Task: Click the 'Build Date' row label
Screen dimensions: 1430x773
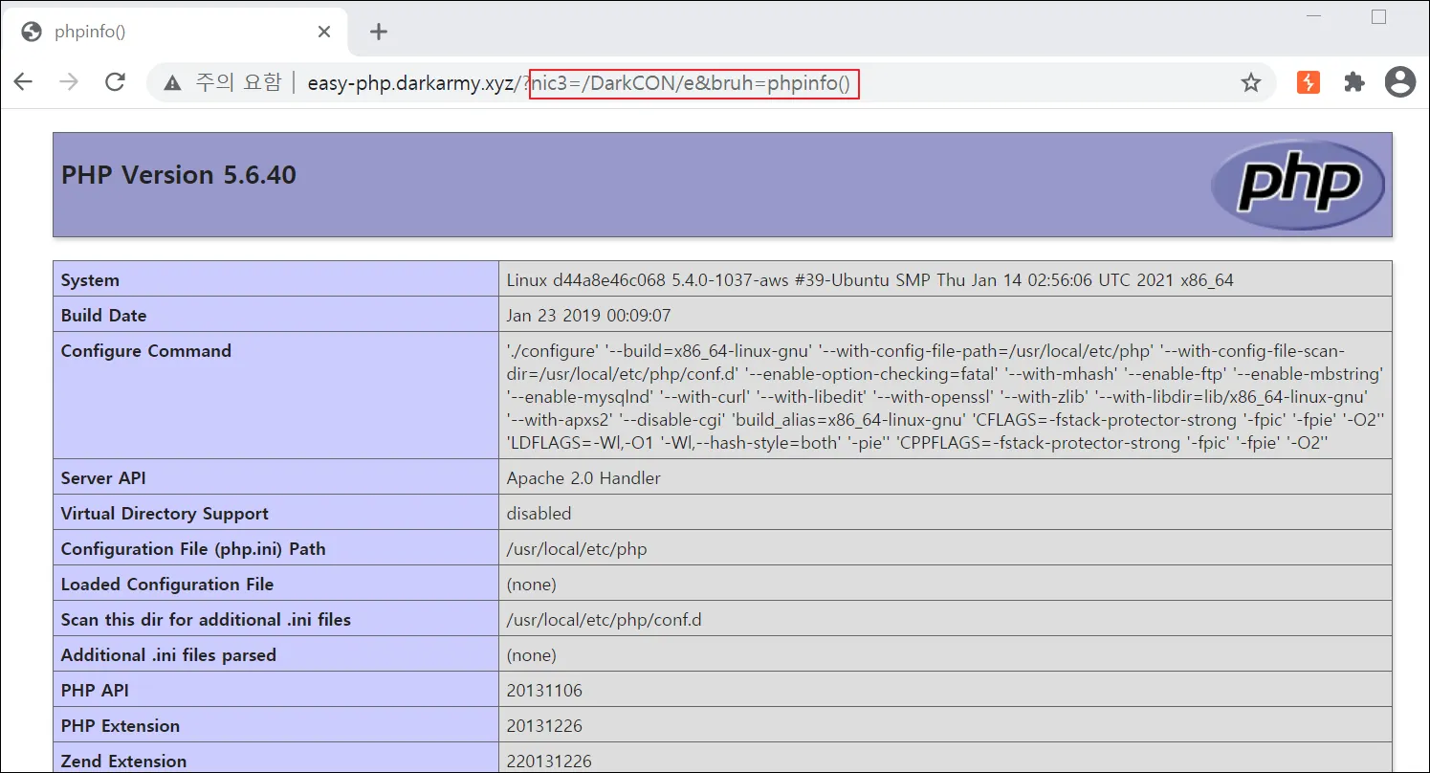Action: point(104,316)
